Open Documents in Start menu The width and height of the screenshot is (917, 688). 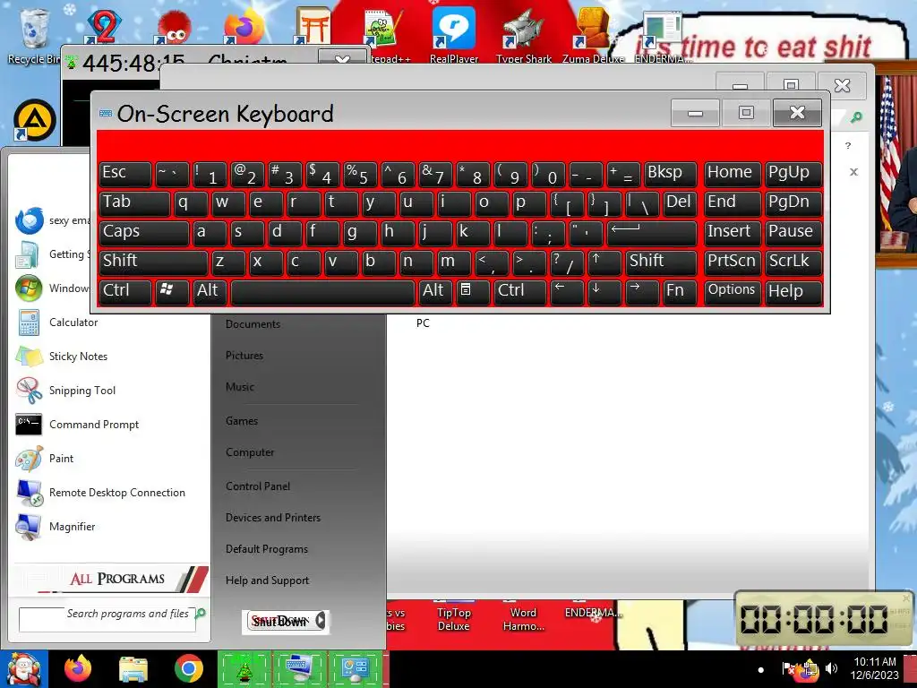coord(253,324)
